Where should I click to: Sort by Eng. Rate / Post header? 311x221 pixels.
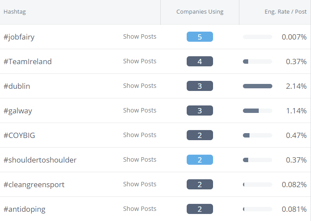[285, 12]
